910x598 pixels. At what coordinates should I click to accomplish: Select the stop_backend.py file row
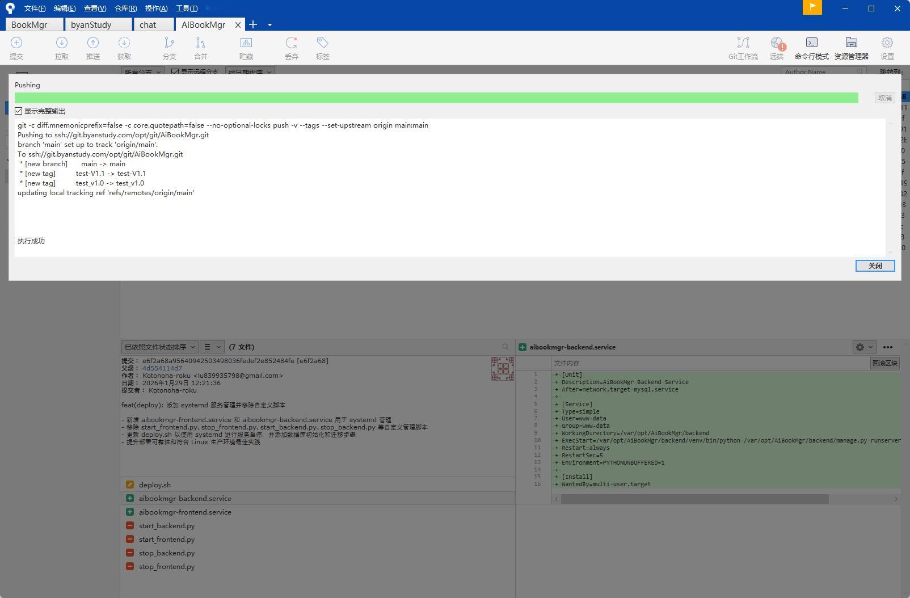click(x=318, y=553)
